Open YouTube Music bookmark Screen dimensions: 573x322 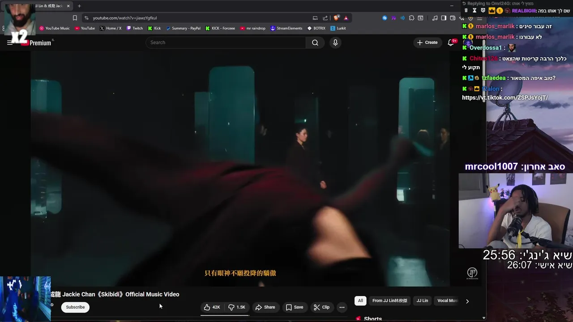click(55, 28)
